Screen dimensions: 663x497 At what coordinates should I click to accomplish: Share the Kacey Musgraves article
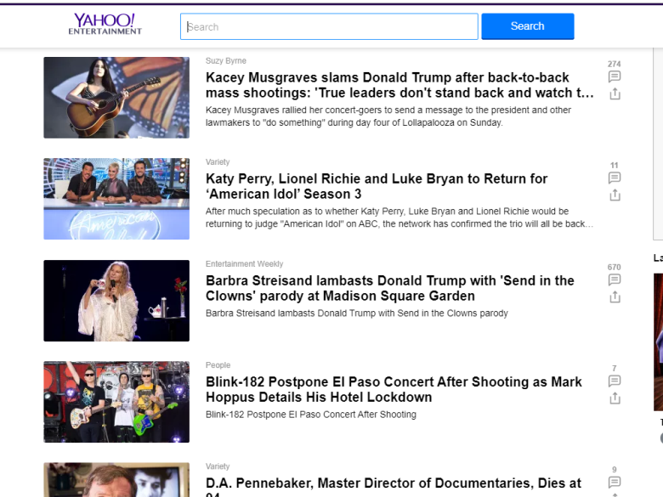615,93
